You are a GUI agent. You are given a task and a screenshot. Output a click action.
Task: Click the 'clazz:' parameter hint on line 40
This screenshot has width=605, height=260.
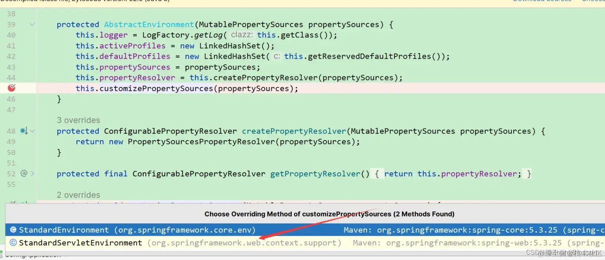(x=242, y=35)
